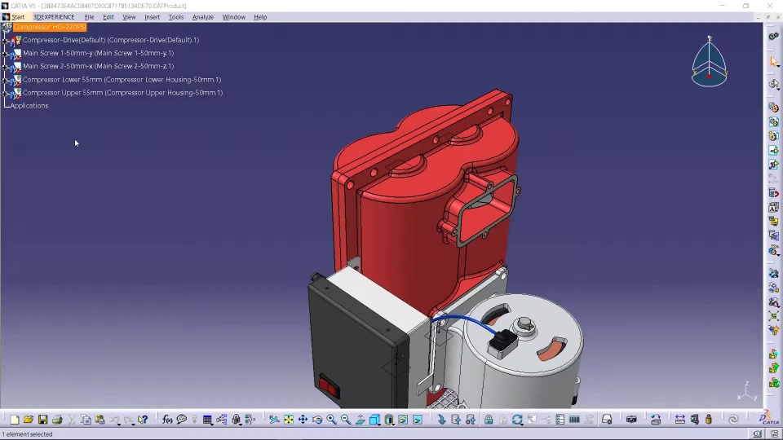783x440 pixels.
Task: Click the Update refresh arrows icon
Action: [x=517, y=420]
